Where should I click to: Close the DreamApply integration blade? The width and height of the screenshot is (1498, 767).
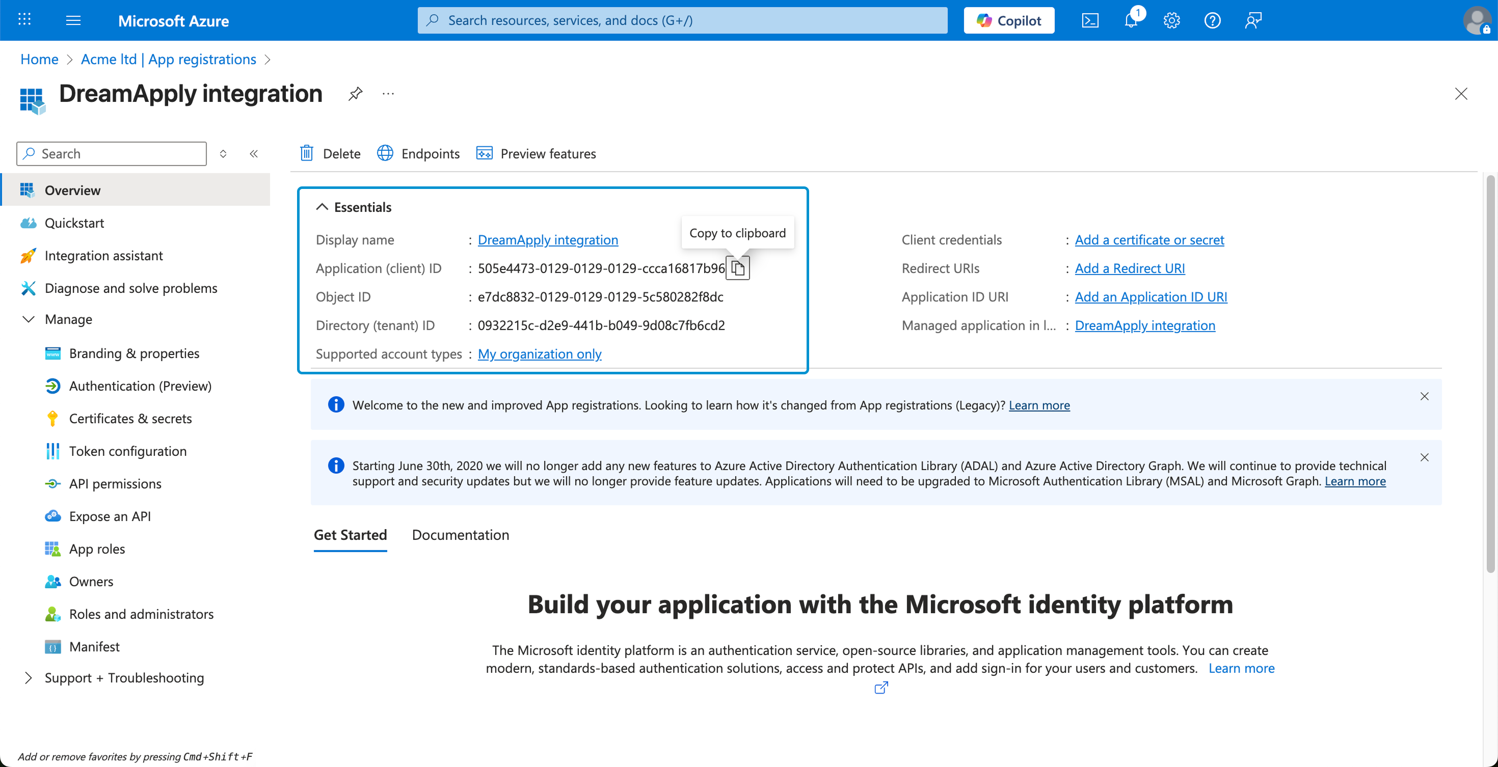pos(1461,94)
